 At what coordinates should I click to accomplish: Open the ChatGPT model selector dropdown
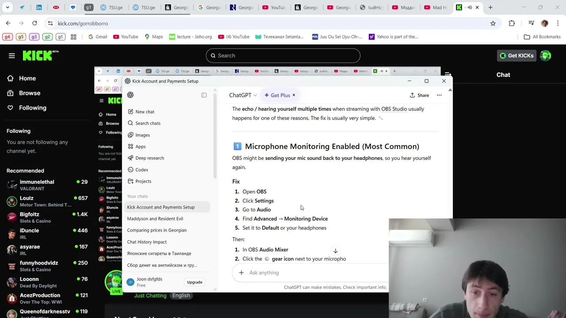pos(243,95)
